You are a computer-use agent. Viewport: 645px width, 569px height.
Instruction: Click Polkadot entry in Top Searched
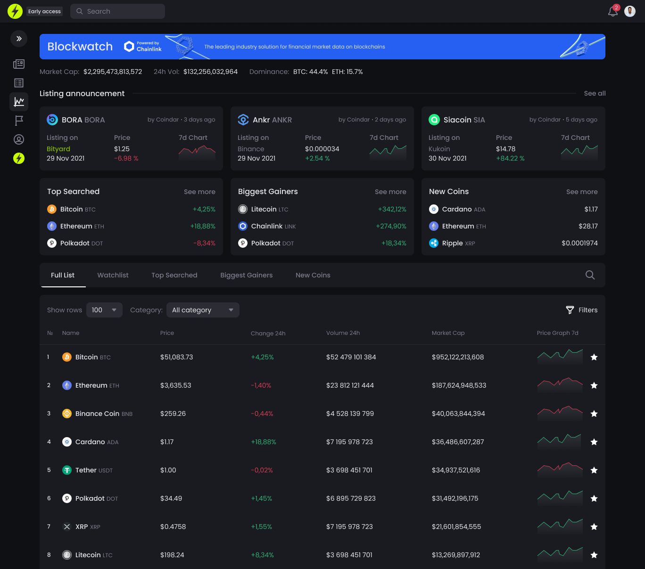tap(75, 243)
